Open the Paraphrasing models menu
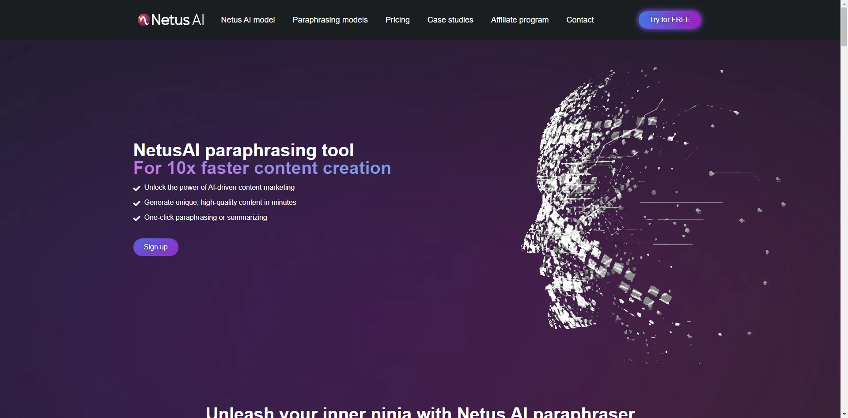Viewport: 848px width, 418px height. pos(330,20)
